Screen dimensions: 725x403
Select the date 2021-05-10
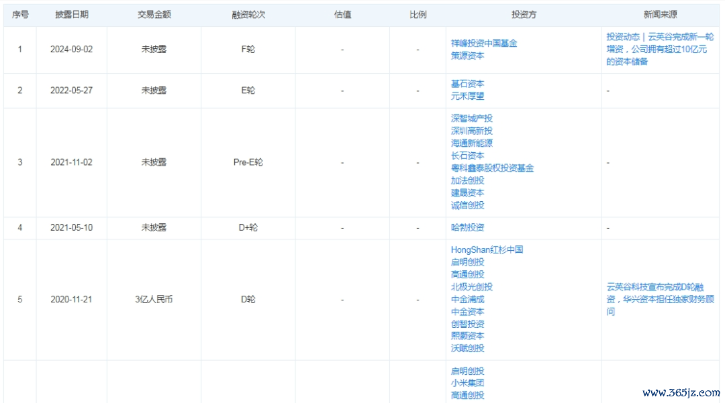pos(72,227)
